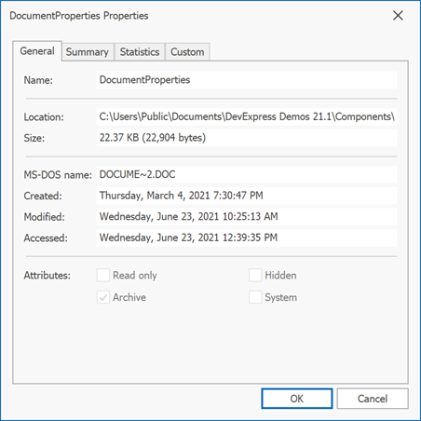Click the OK button
This screenshot has width=421, height=421.
point(297,399)
